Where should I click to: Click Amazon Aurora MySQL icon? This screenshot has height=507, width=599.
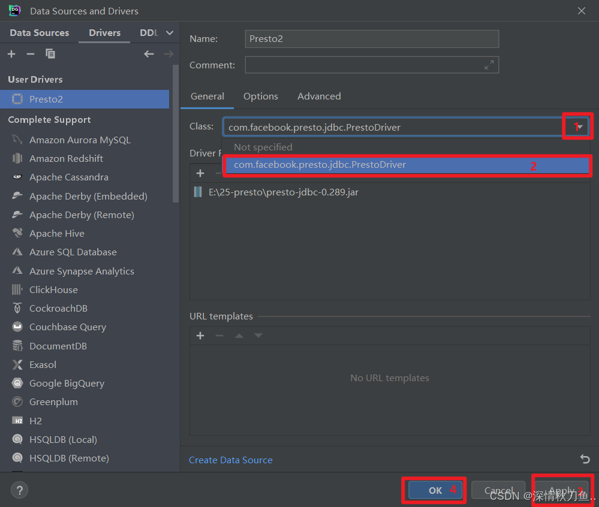tap(17, 140)
